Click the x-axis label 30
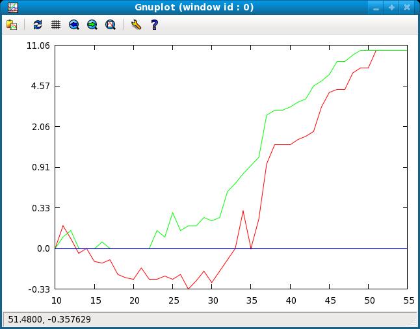The height and width of the screenshot is (329, 420). [213, 300]
